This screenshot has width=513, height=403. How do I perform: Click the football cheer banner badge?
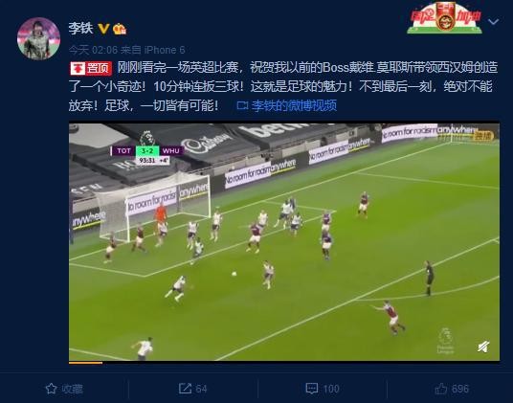(445, 17)
